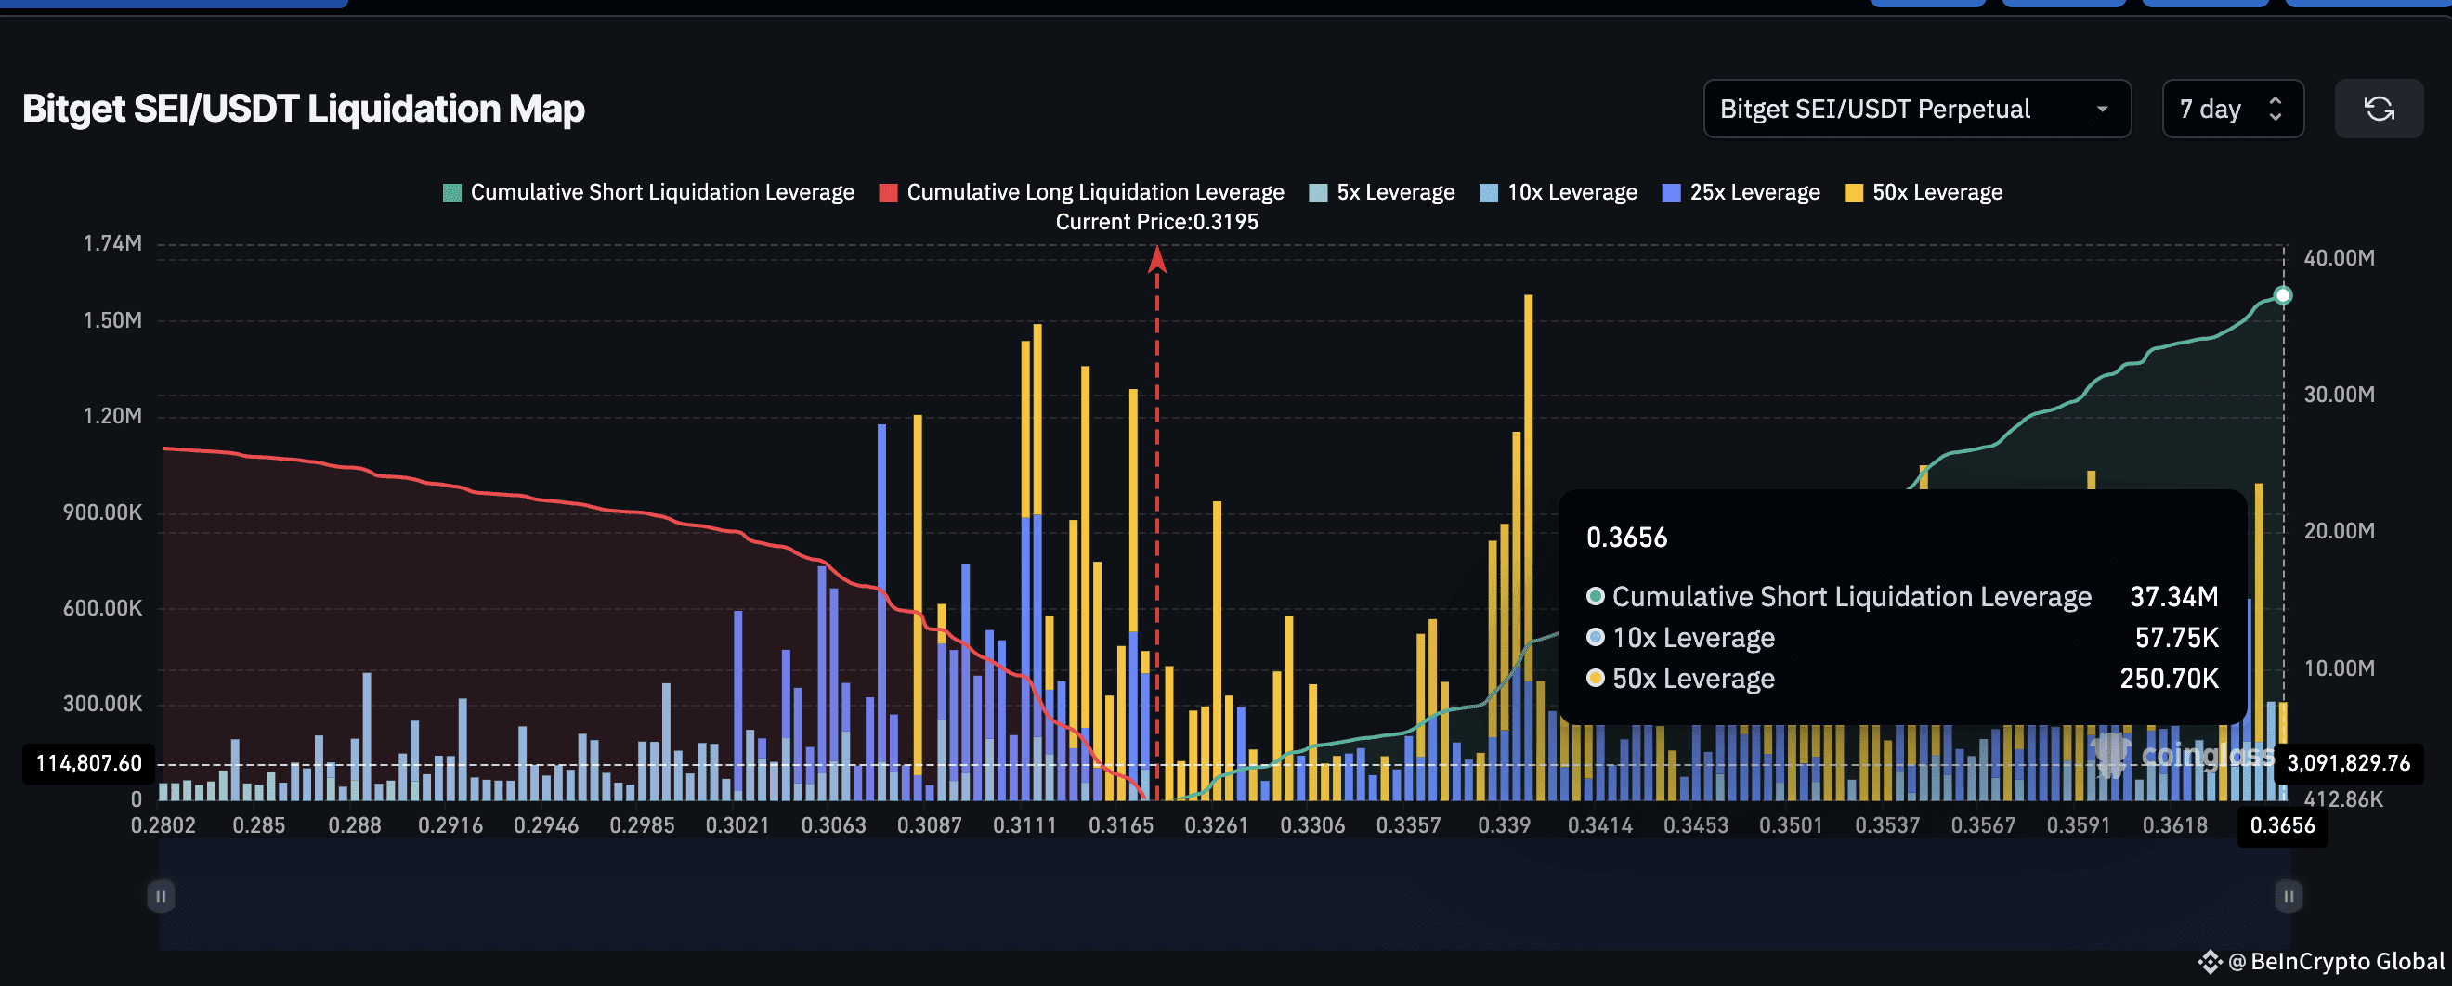The height and width of the screenshot is (986, 2452).
Task: Click the 0.3261 x-axis label
Action: point(1217,825)
